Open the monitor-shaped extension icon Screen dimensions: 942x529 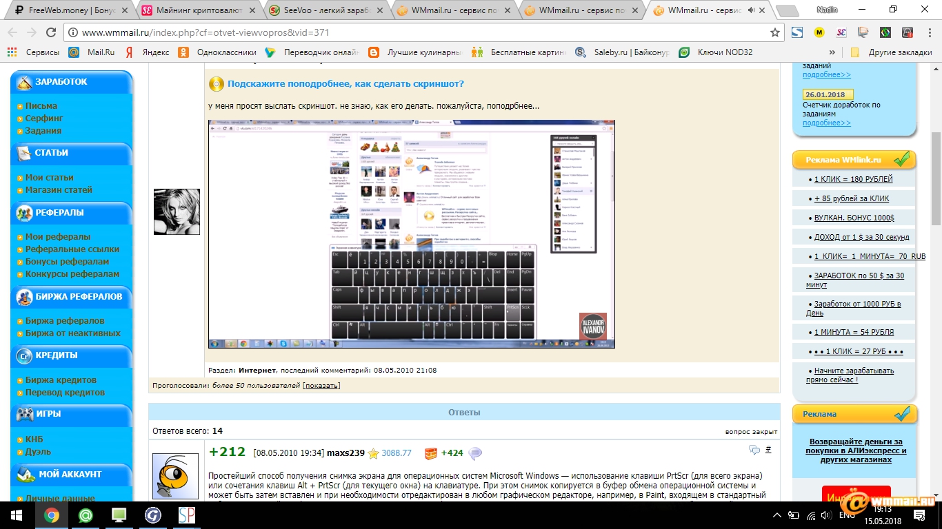863,32
